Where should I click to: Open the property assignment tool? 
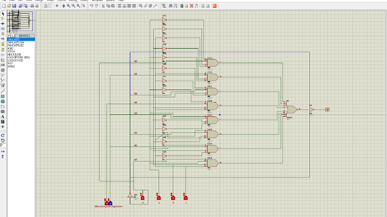point(176,6)
